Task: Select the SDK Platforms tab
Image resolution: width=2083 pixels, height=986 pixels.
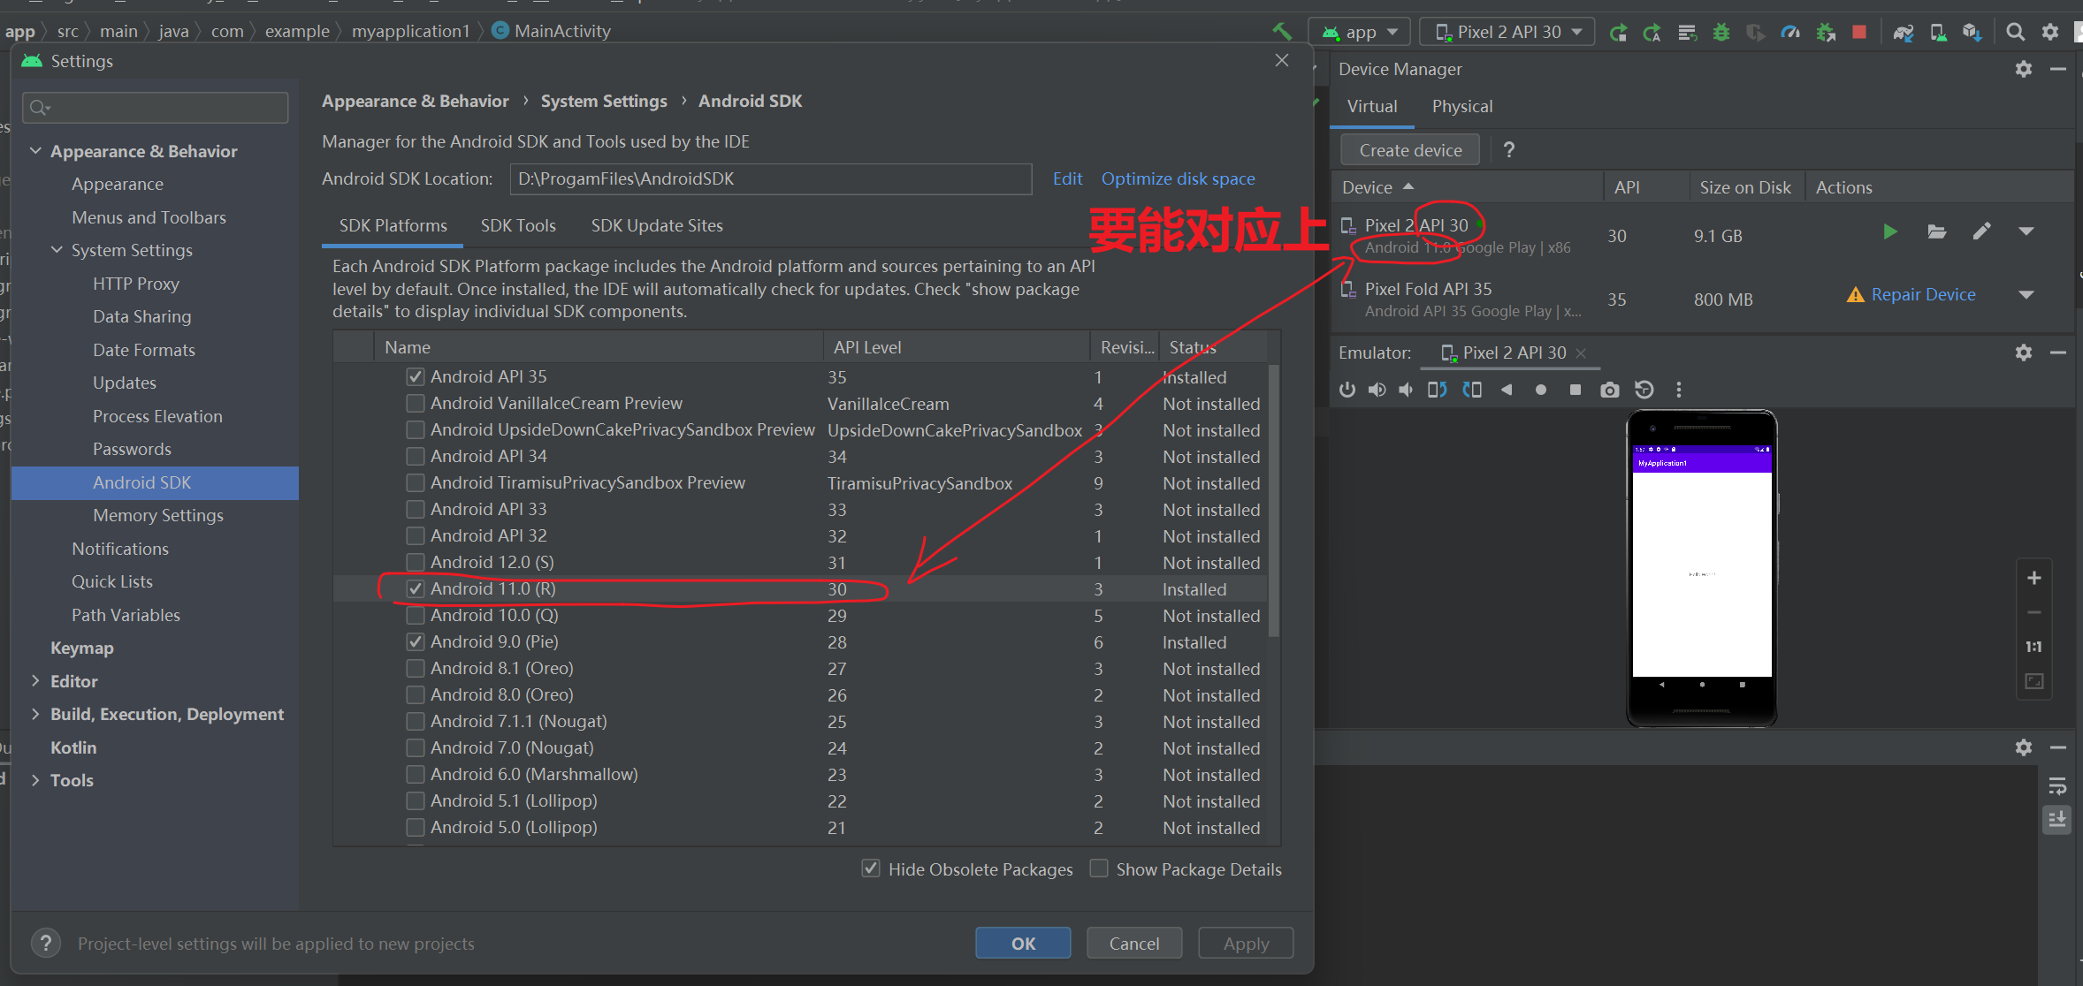Action: (393, 226)
